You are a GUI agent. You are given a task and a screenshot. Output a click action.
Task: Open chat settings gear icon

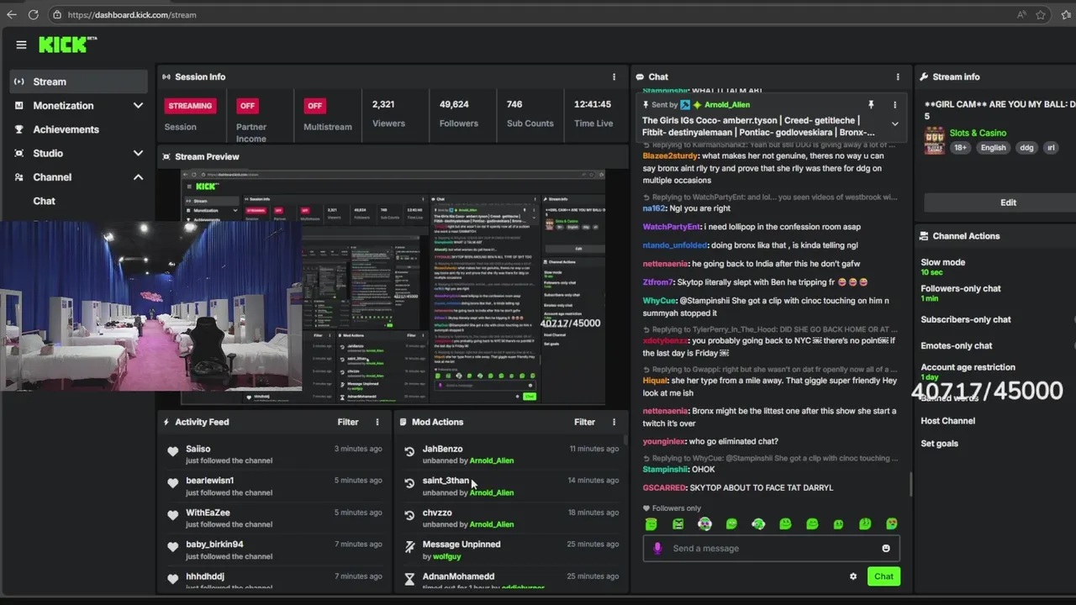[853, 576]
